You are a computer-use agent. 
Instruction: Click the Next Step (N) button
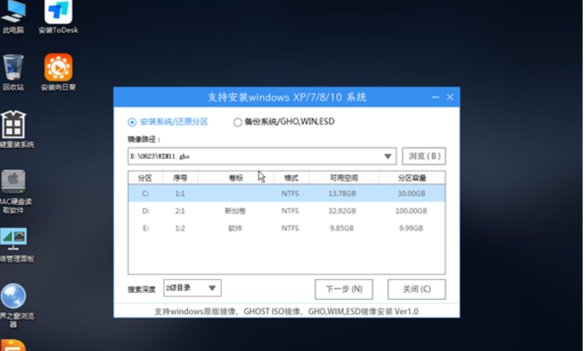point(344,289)
